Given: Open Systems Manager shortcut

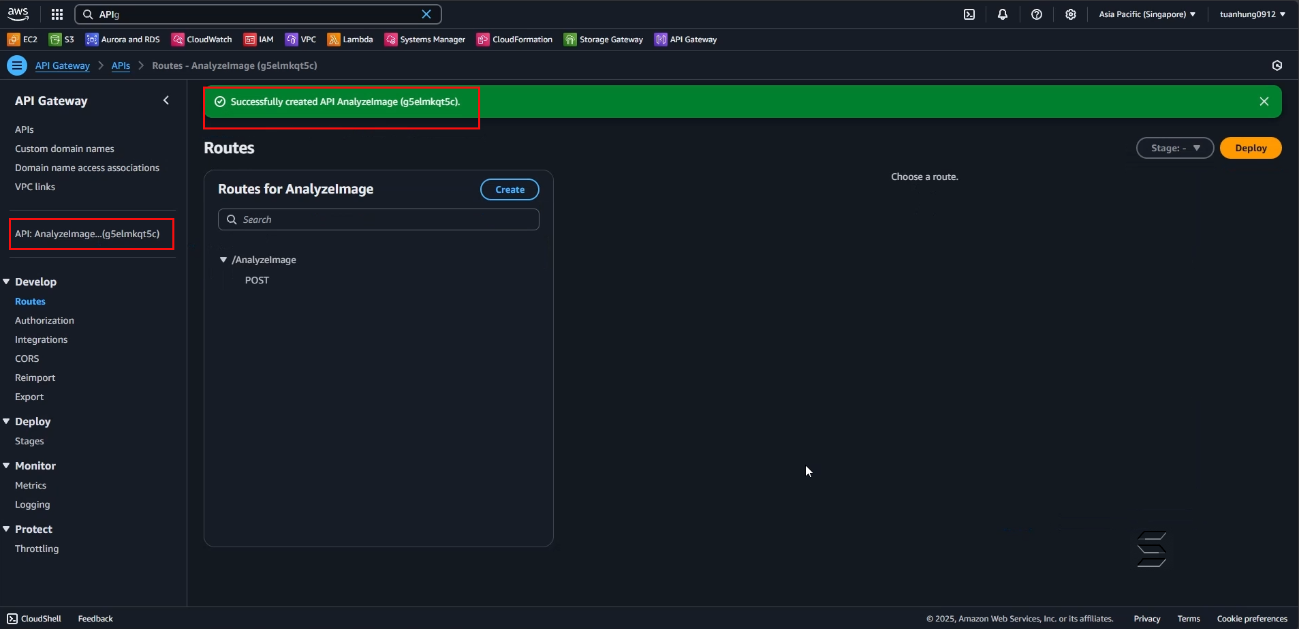Looking at the screenshot, I should [x=425, y=40].
